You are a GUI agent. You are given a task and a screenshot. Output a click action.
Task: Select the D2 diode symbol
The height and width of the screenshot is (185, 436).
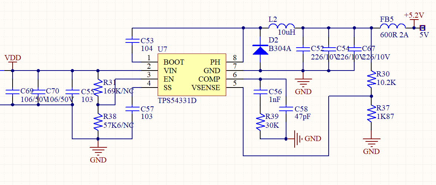[260, 49]
